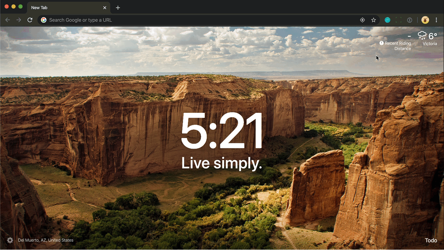Select the New Tab tab
Screen dimensions: 444x250
click(x=69, y=8)
